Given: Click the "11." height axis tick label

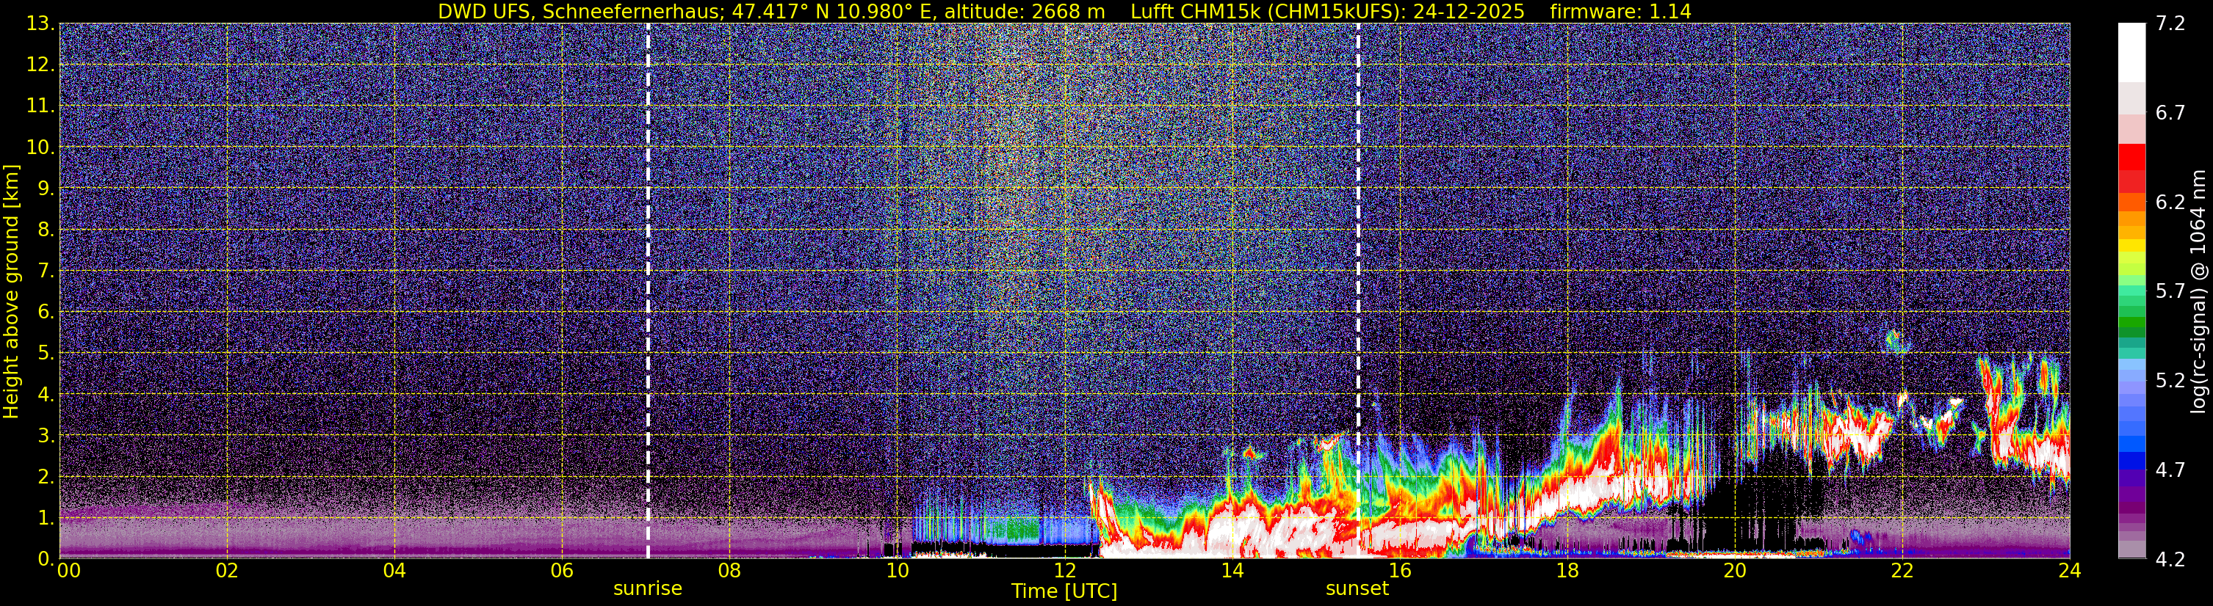Looking at the screenshot, I should pyautogui.click(x=40, y=106).
